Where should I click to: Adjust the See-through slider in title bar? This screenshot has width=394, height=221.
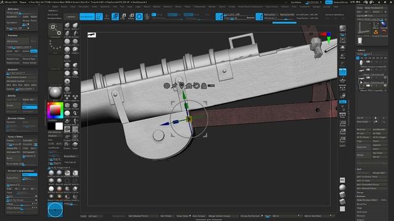coord(313,2)
